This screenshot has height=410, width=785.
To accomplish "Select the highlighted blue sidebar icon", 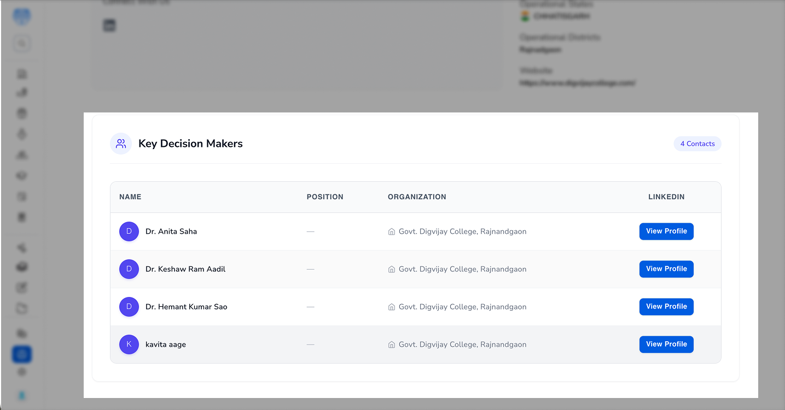I will click(x=21, y=354).
